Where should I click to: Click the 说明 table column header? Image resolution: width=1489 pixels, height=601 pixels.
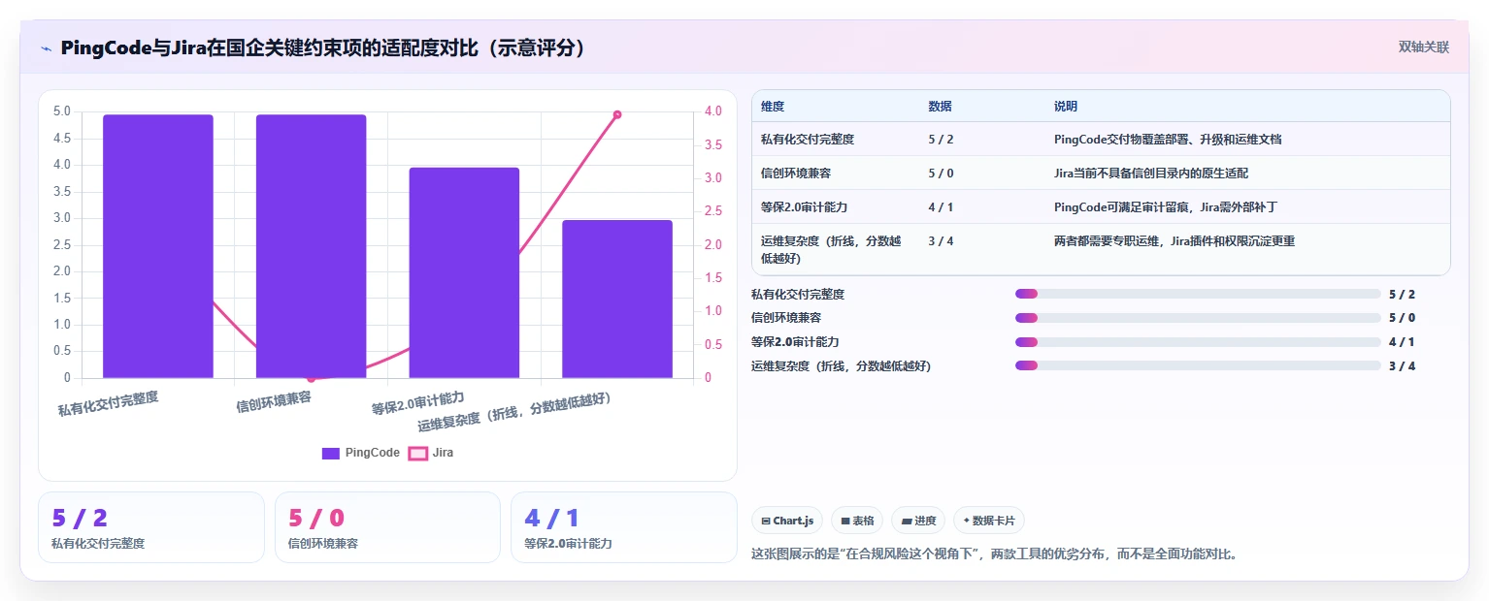[x=1066, y=107]
